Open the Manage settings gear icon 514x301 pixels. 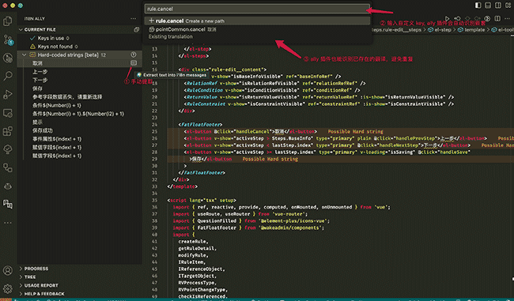click(8, 288)
